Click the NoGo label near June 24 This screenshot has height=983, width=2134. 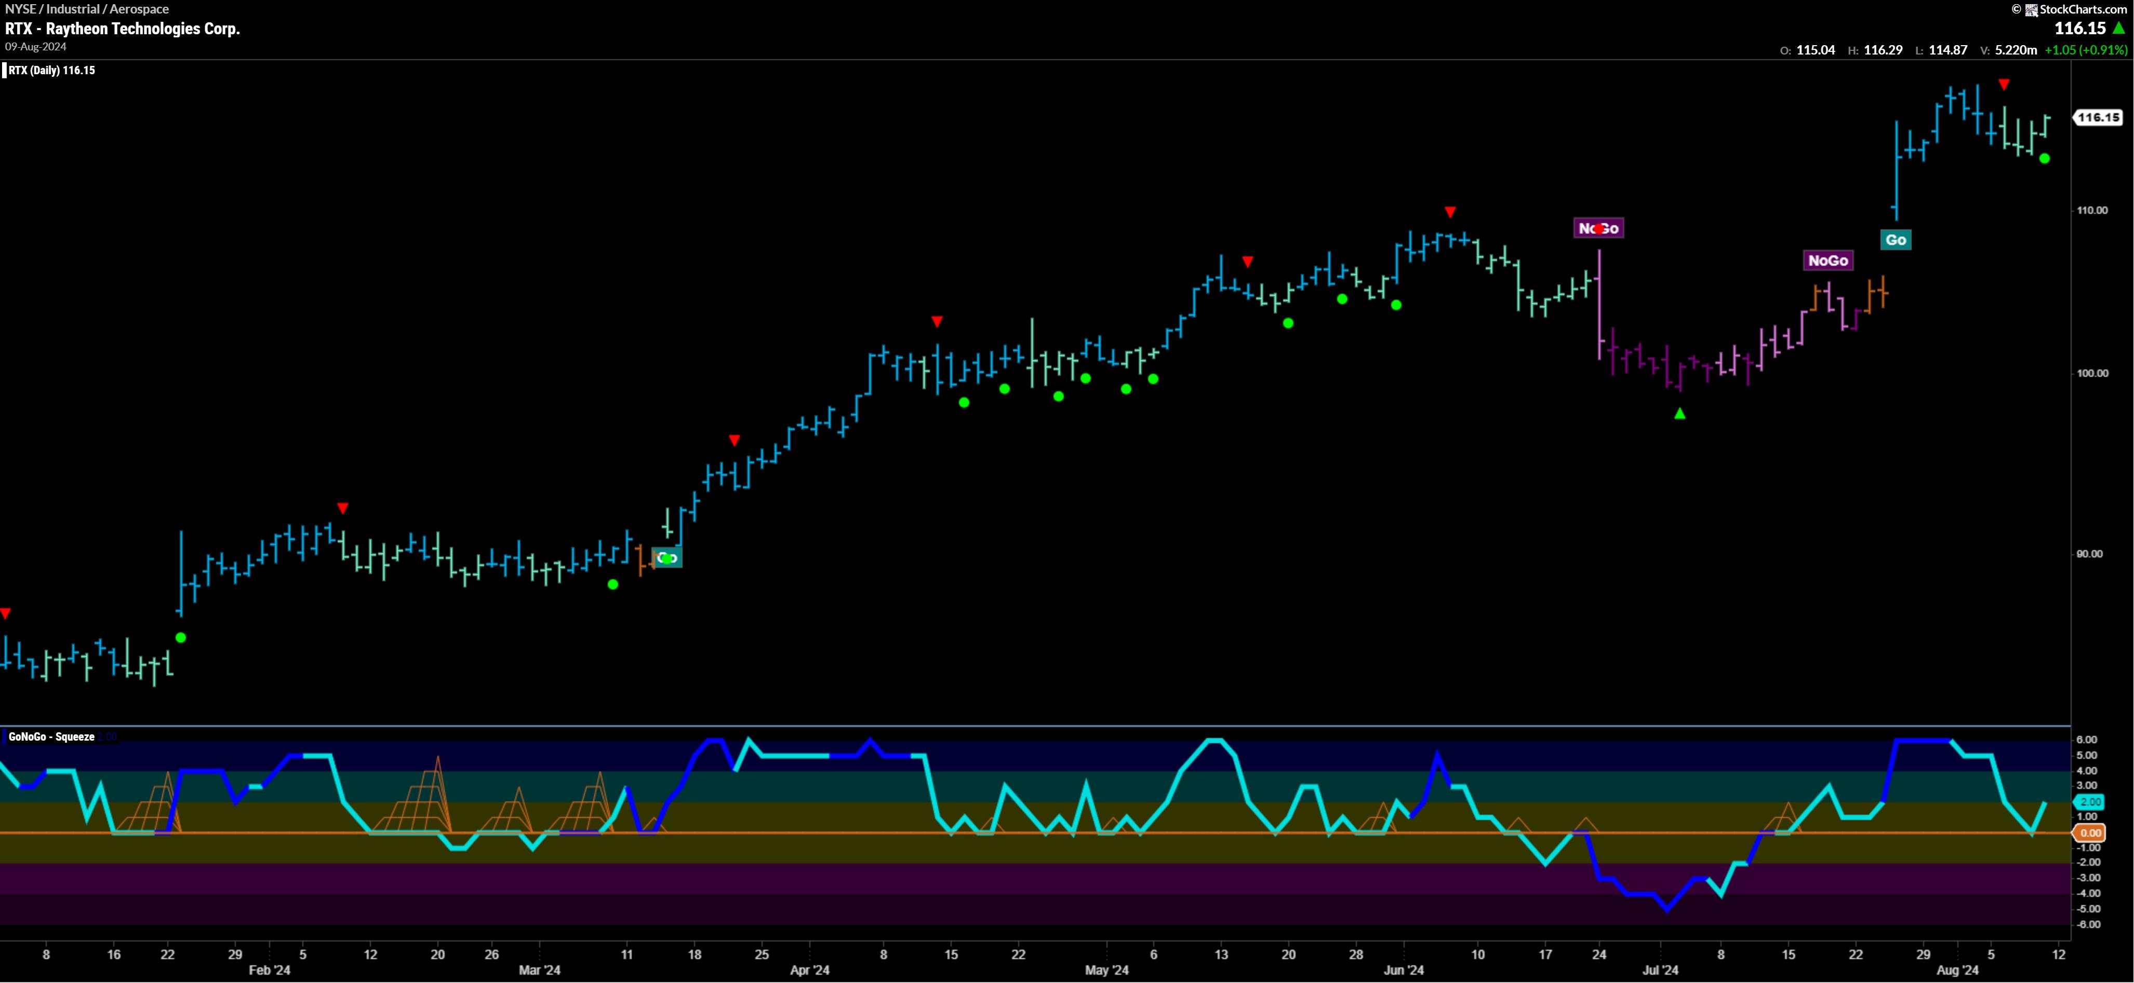1598,228
